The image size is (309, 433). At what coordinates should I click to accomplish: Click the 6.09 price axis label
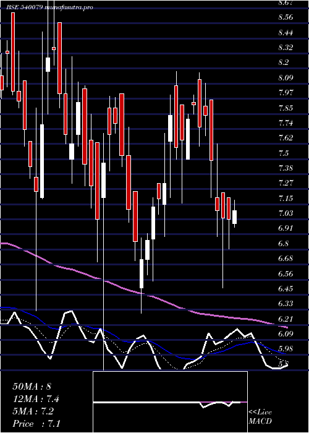point(286,334)
